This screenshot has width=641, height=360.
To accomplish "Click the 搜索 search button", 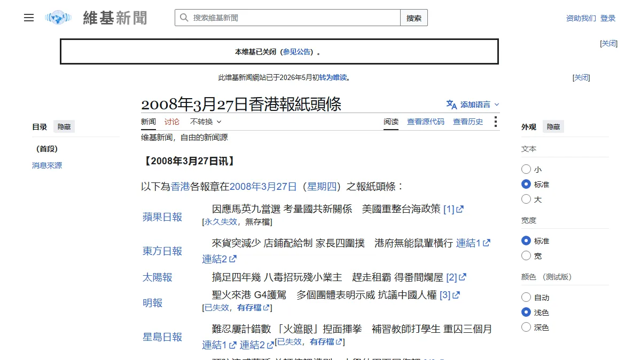I will pos(414,18).
